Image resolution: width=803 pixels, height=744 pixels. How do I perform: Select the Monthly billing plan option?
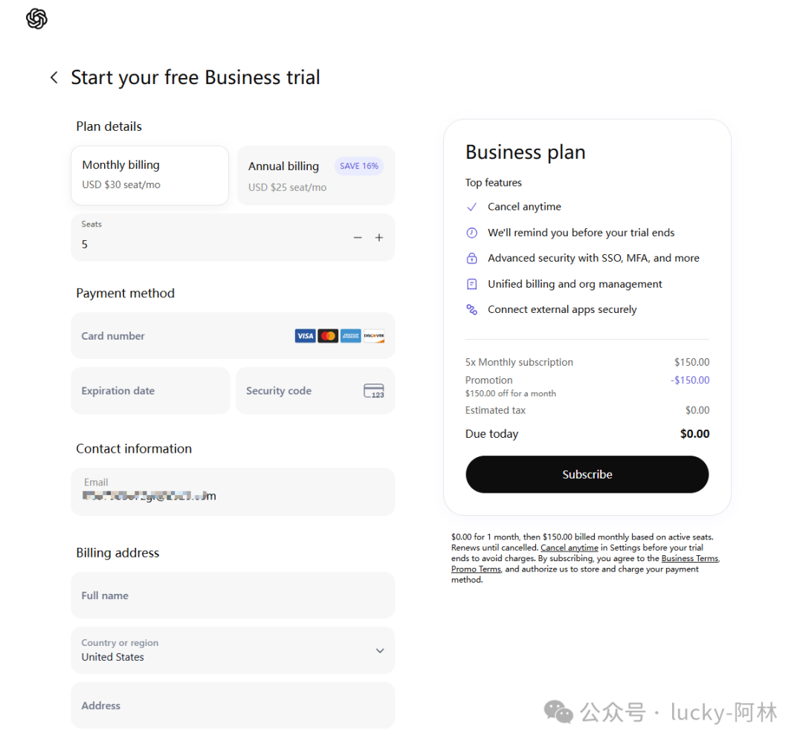click(149, 175)
